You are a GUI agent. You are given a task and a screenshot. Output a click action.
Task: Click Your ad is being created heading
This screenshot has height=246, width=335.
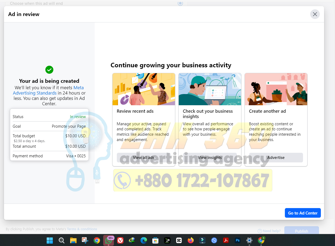tap(49, 81)
